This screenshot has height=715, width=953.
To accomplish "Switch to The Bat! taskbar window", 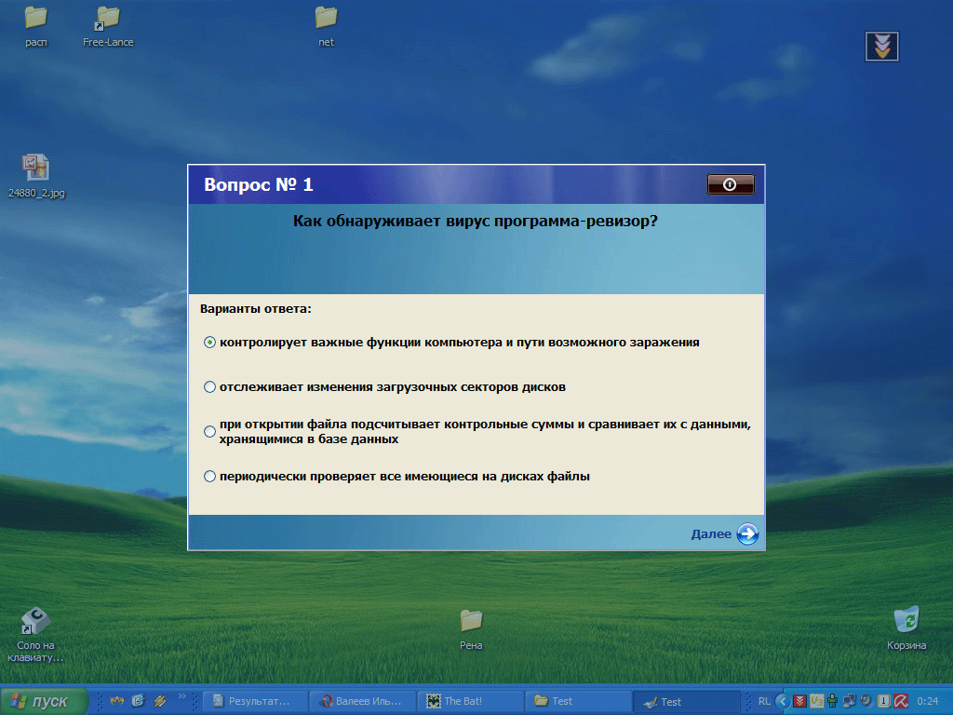I will pyautogui.click(x=470, y=701).
